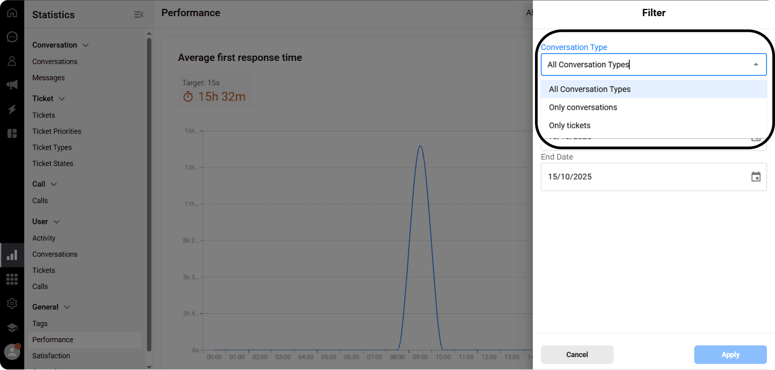The height and width of the screenshot is (370, 775).
Task: Click the 15h 32m response time value
Action: click(x=221, y=97)
